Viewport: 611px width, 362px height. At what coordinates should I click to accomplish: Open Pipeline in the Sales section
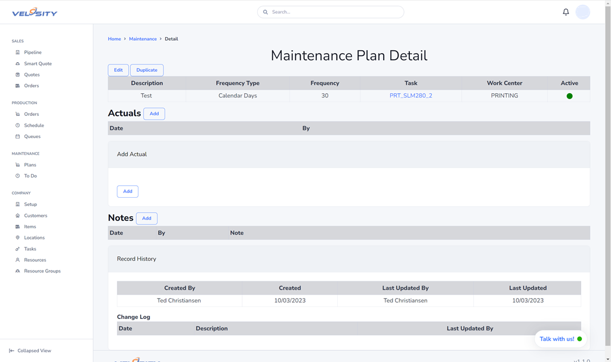(32, 53)
